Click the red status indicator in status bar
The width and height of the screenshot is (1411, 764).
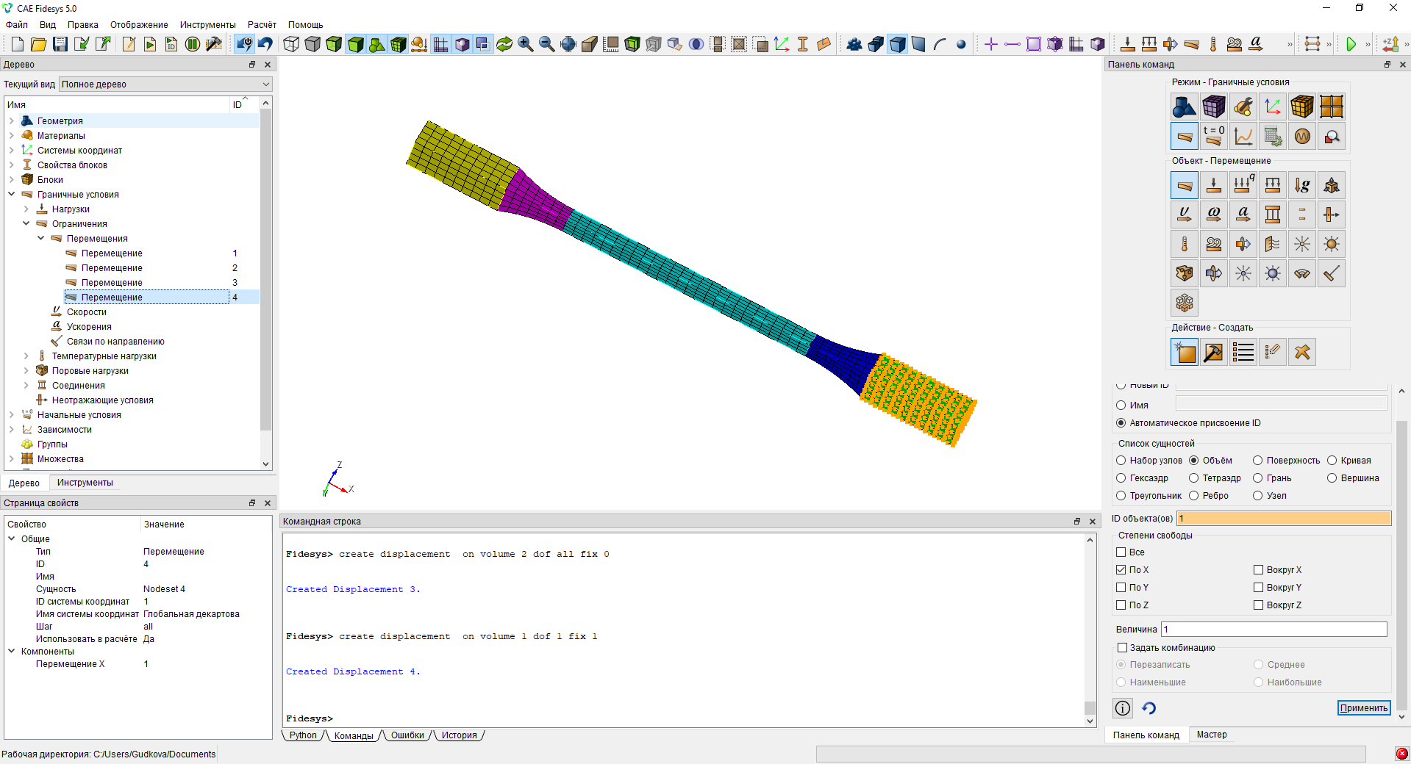tap(1402, 754)
